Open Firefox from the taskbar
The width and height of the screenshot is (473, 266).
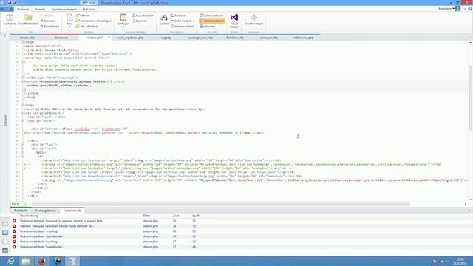pos(41,261)
